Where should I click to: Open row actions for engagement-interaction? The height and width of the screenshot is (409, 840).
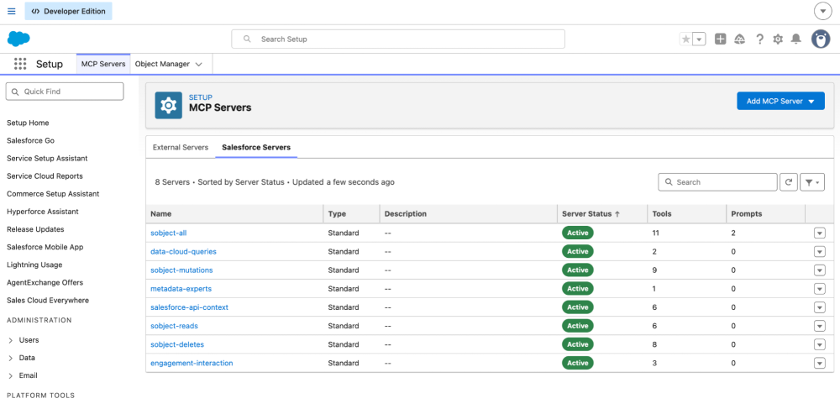coord(819,363)
